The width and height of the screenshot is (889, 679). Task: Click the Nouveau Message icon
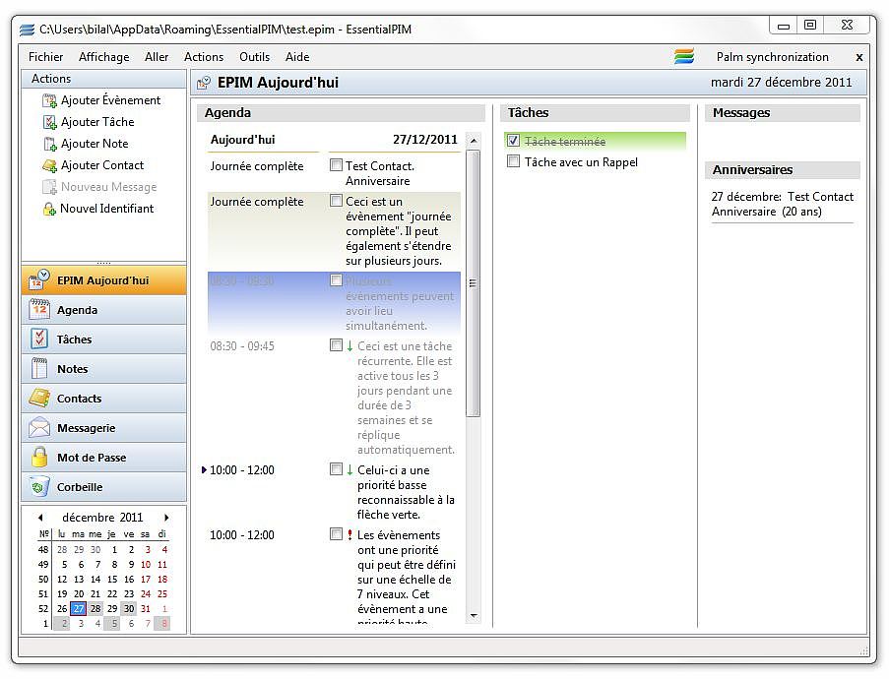point(49,187)
